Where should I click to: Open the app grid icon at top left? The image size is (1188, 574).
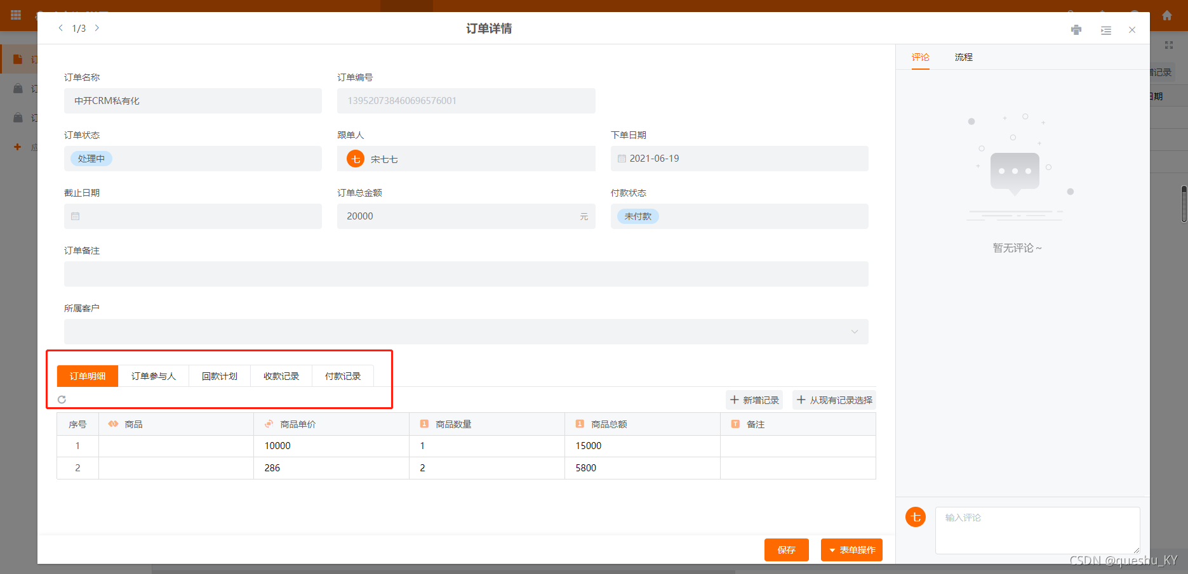pos(15,15)
